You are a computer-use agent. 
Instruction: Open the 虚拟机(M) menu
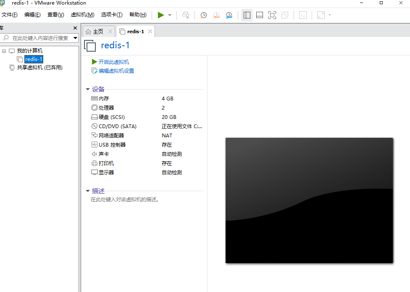83,15
